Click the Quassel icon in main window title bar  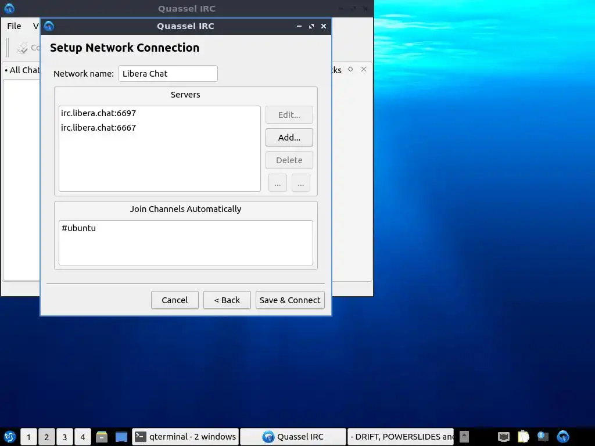click(x=9, y=8)
